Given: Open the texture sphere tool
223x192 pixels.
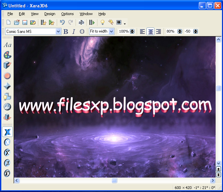Looking at the screenshot, I should pos(7,107).
